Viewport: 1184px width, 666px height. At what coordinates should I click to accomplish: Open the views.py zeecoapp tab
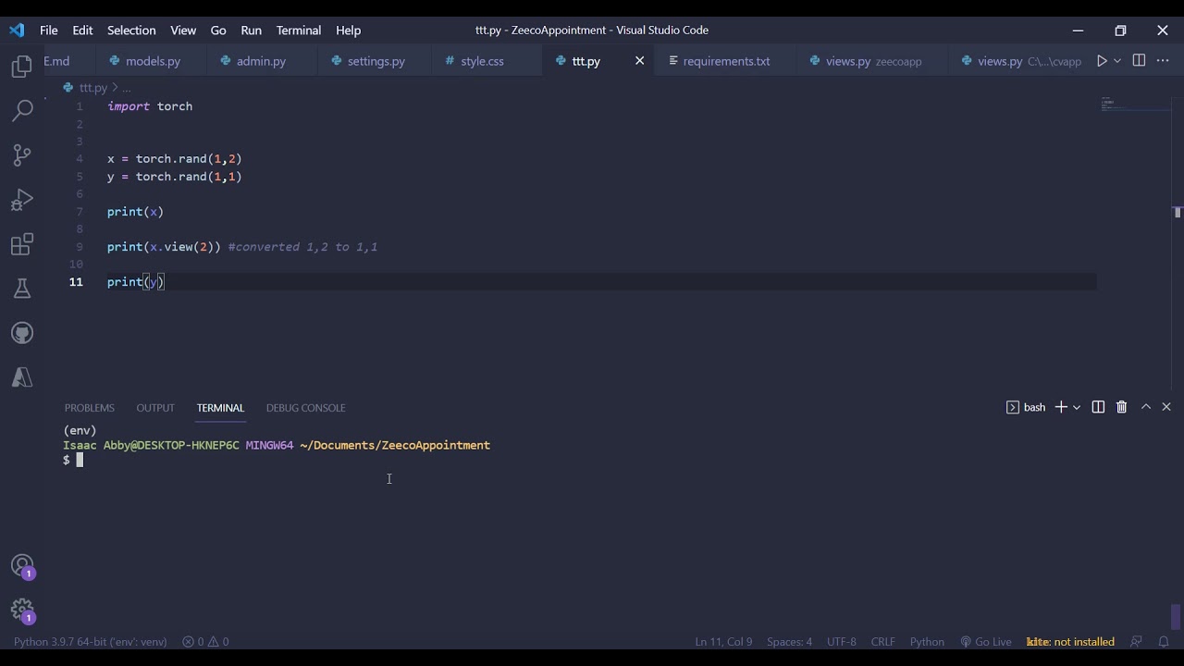(x=873, y=61)
